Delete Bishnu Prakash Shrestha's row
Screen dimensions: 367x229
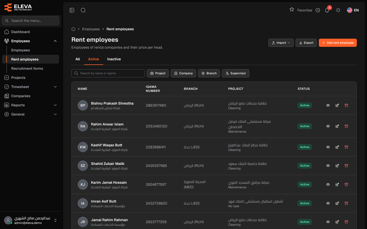346,105
